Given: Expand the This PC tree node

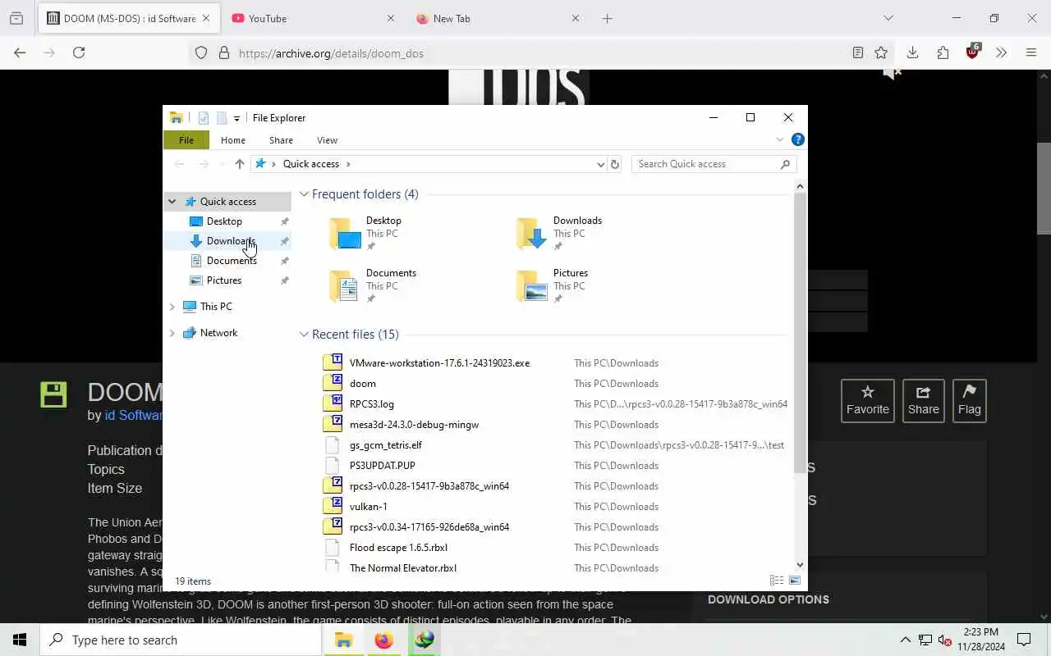Looking at the screenshot, I should point(172,307).
